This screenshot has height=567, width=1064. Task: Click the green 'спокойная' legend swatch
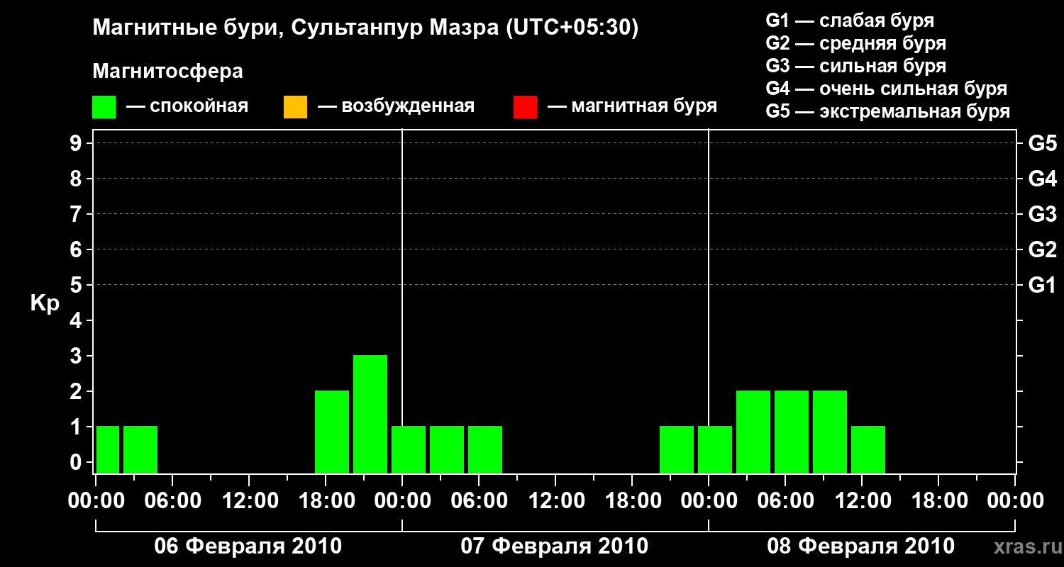pyautogui.click(x=104, y=107)
